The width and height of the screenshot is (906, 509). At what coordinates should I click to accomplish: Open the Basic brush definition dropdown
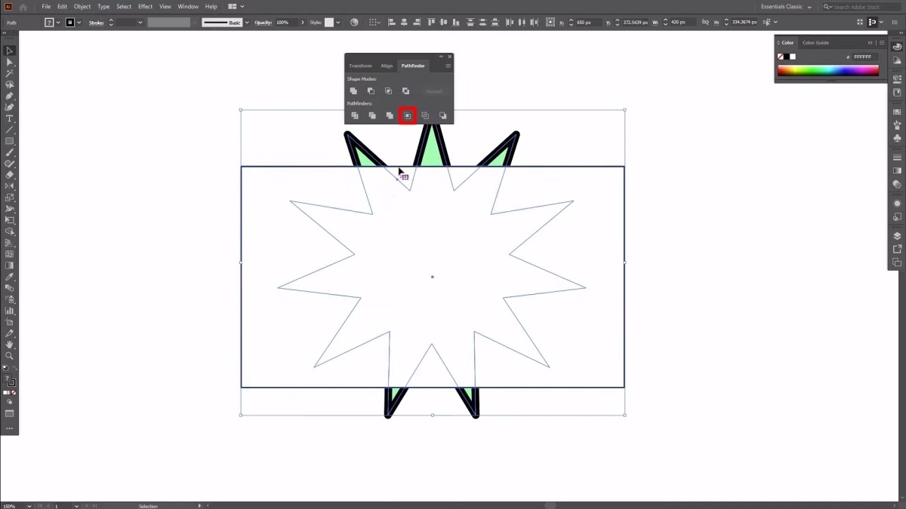245,23
